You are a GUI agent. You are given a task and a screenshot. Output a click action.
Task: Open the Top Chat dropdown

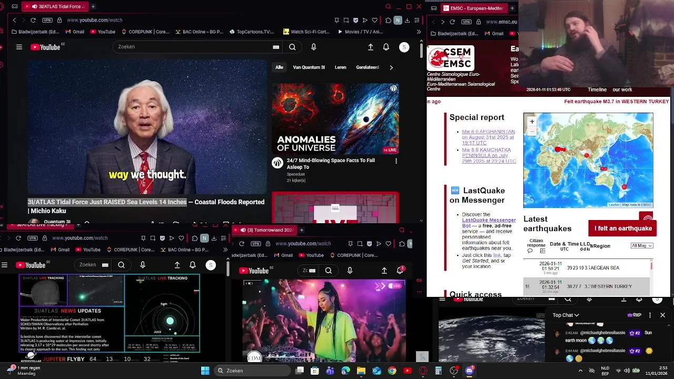pyautogui.click(x=566, y=315)
